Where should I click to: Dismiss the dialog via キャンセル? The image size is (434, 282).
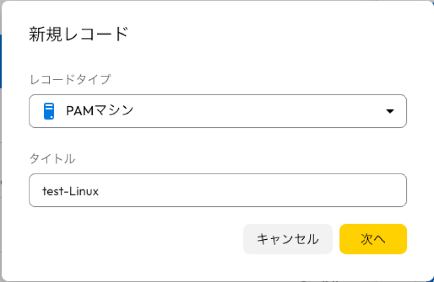pyautogui.click(x=287, y=239)
